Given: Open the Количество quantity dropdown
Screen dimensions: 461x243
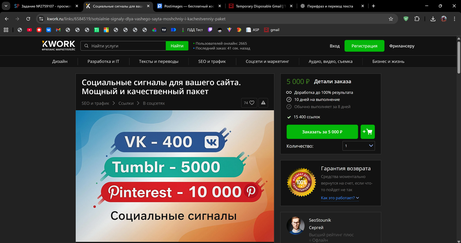Looking at the screenshot, I should [358, 146].
